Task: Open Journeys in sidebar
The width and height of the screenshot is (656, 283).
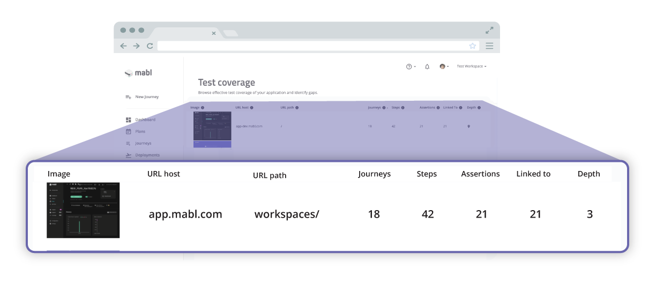Action: (x=143, y=143)
